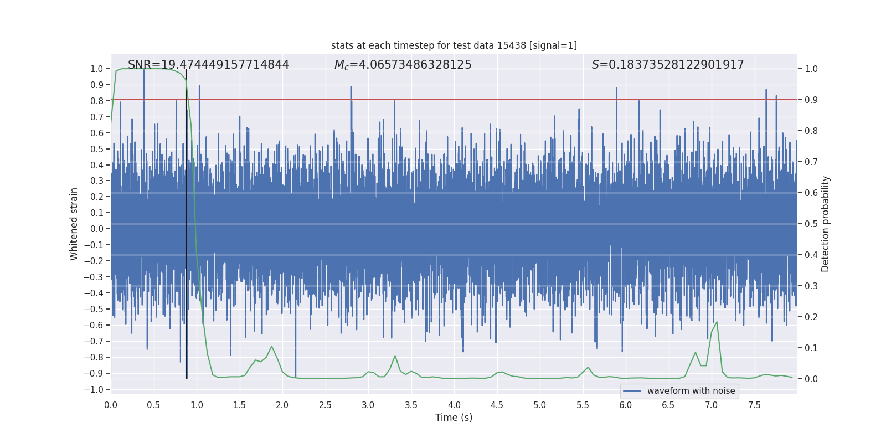Click the 'waveform with noise' legend label
Viewport: 886px width, 443px height.
click(691, 391)
